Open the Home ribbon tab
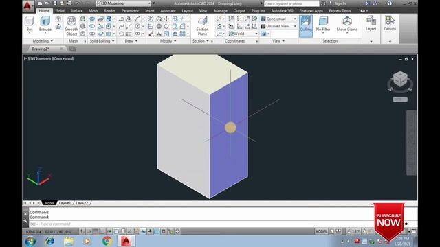440x247 pixels. (x=44, y=11)
